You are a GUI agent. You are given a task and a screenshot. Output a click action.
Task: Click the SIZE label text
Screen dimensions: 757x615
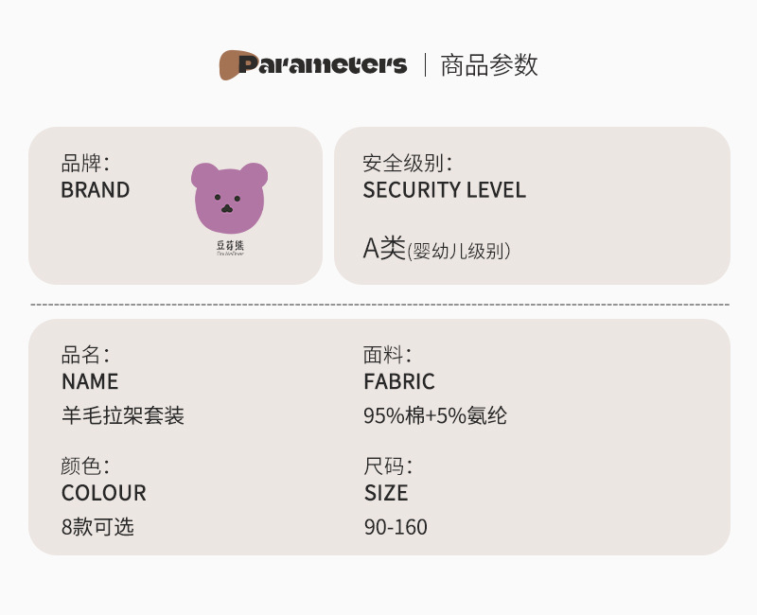coord(386,494)
